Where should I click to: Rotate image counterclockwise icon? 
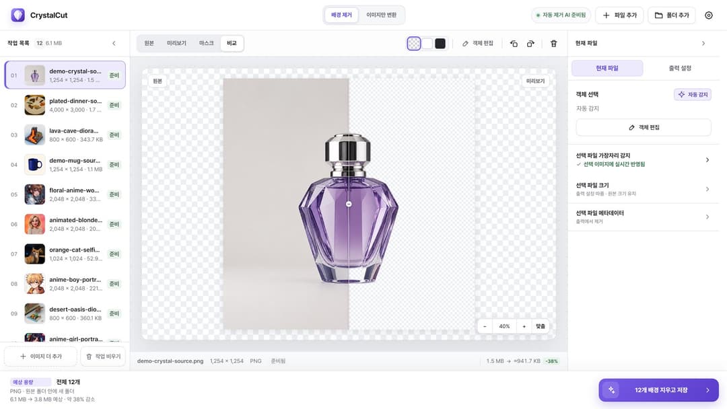tap(514, 44)
